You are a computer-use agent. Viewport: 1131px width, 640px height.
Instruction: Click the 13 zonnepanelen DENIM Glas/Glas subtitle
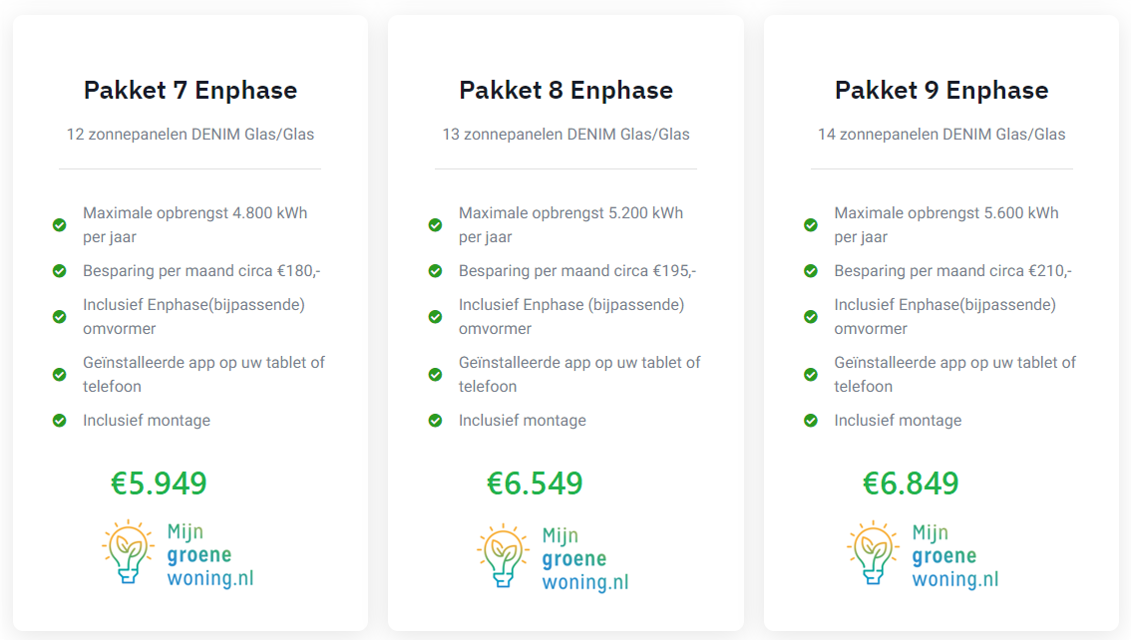(565, 134)
